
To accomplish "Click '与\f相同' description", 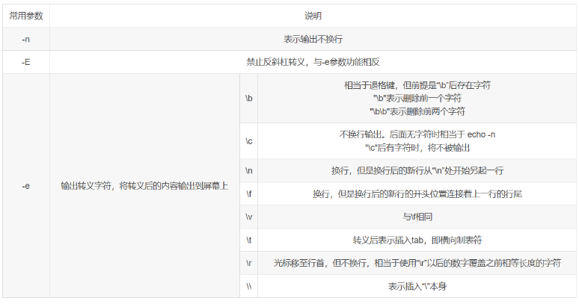I will tap(417, 217).
